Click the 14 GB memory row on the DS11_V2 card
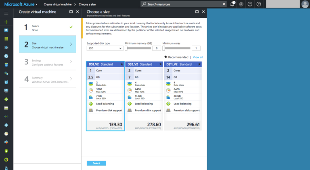310x170 pixels. (x=183, y=77)
